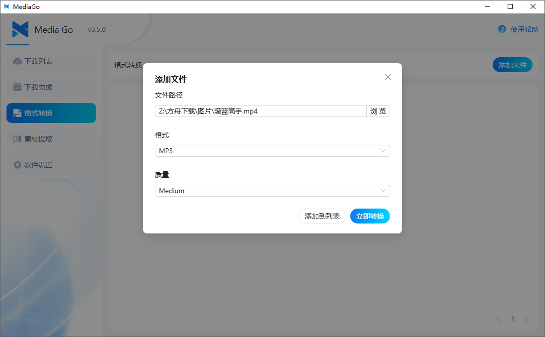Edit the 文件路径 file path field
The image size is (545, 337).
(261, 111)
